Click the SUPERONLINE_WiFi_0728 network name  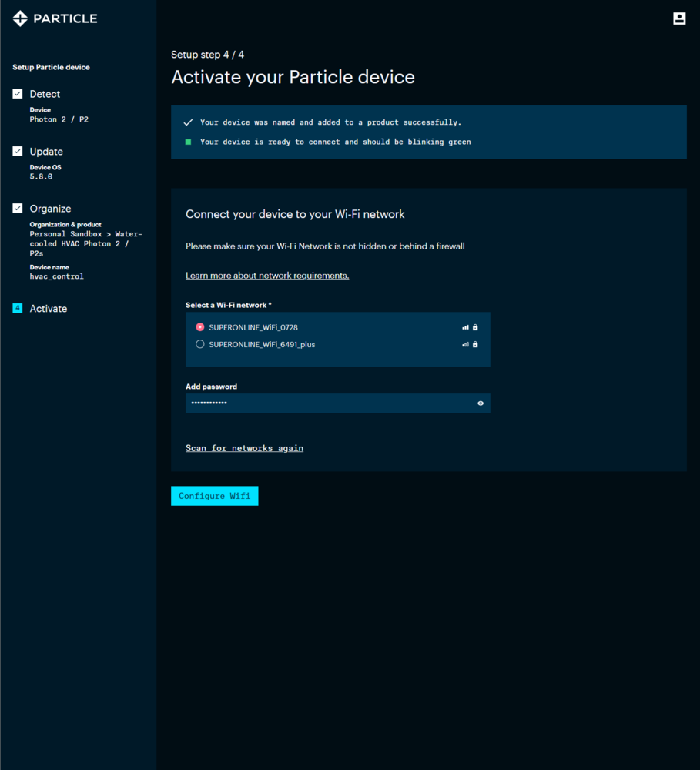click(x=253, y=327)
